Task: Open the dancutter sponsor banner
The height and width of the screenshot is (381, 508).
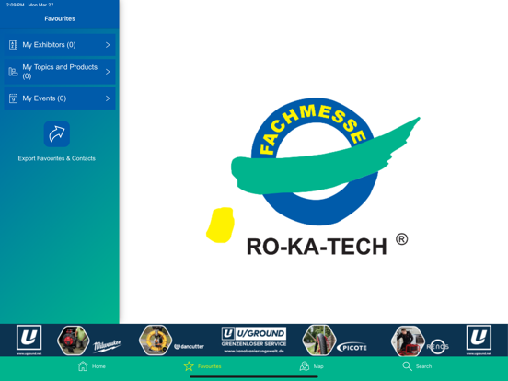Action: 172,341
